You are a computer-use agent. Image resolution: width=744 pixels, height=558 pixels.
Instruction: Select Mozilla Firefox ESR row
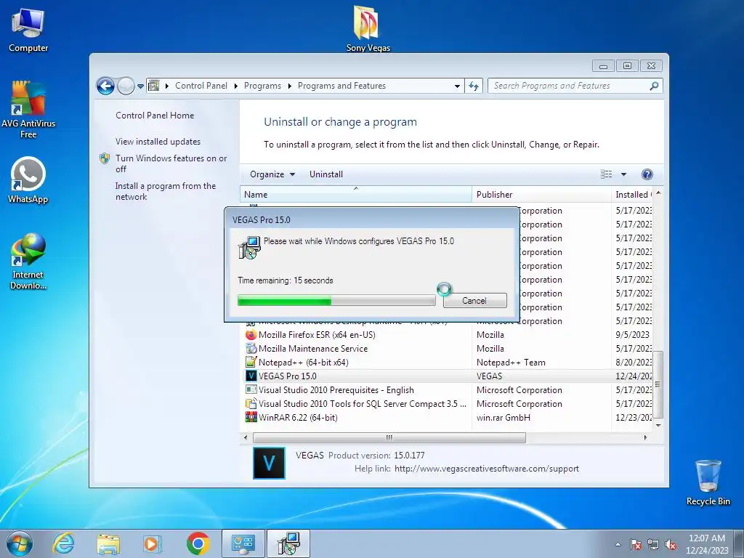pos(448,334)
